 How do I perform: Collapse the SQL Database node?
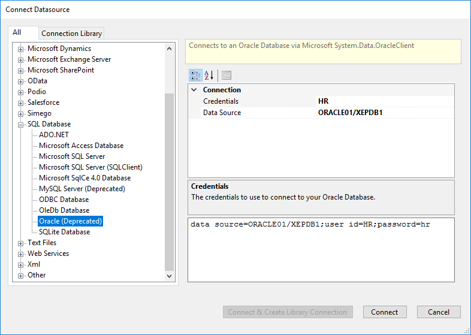[20, 125]
